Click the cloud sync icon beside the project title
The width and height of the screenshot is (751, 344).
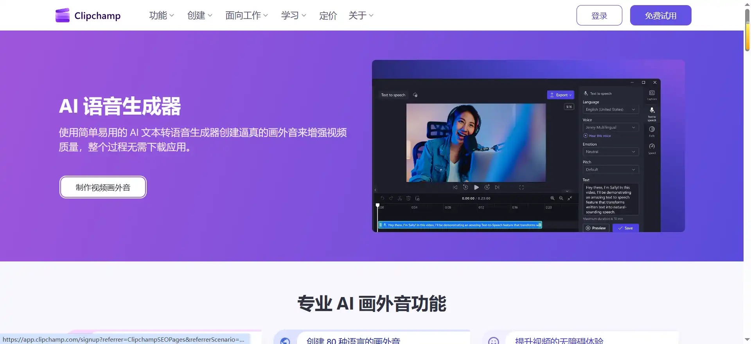click(415, 95)
